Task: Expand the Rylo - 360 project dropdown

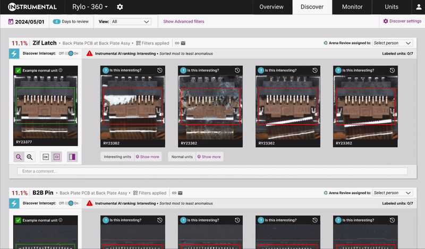Action: [x=90, y=7]
